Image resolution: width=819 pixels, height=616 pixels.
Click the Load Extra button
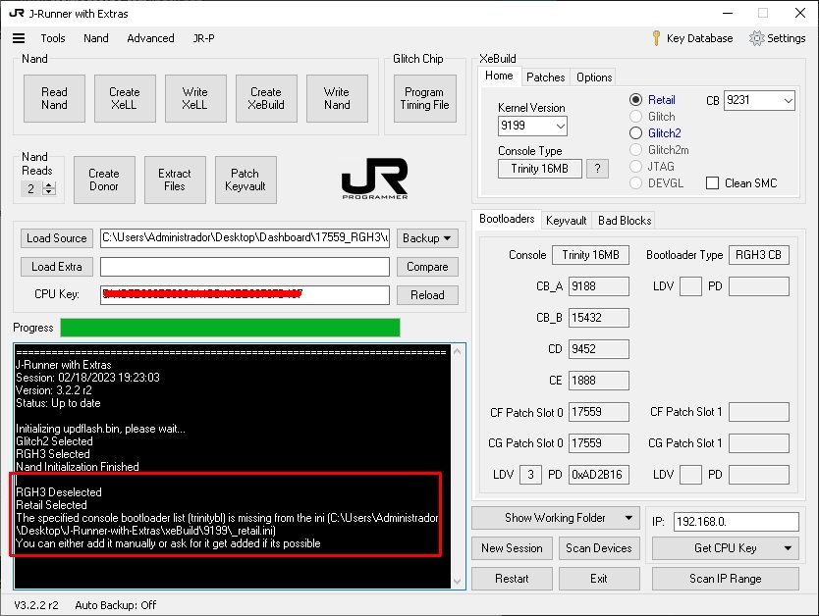56,267
